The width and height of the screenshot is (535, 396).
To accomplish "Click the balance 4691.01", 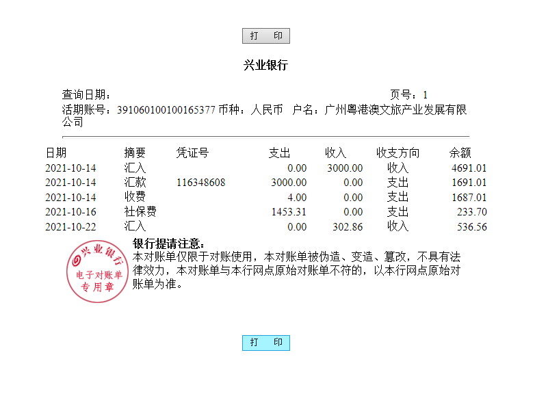I will click(x=469, y=168).
